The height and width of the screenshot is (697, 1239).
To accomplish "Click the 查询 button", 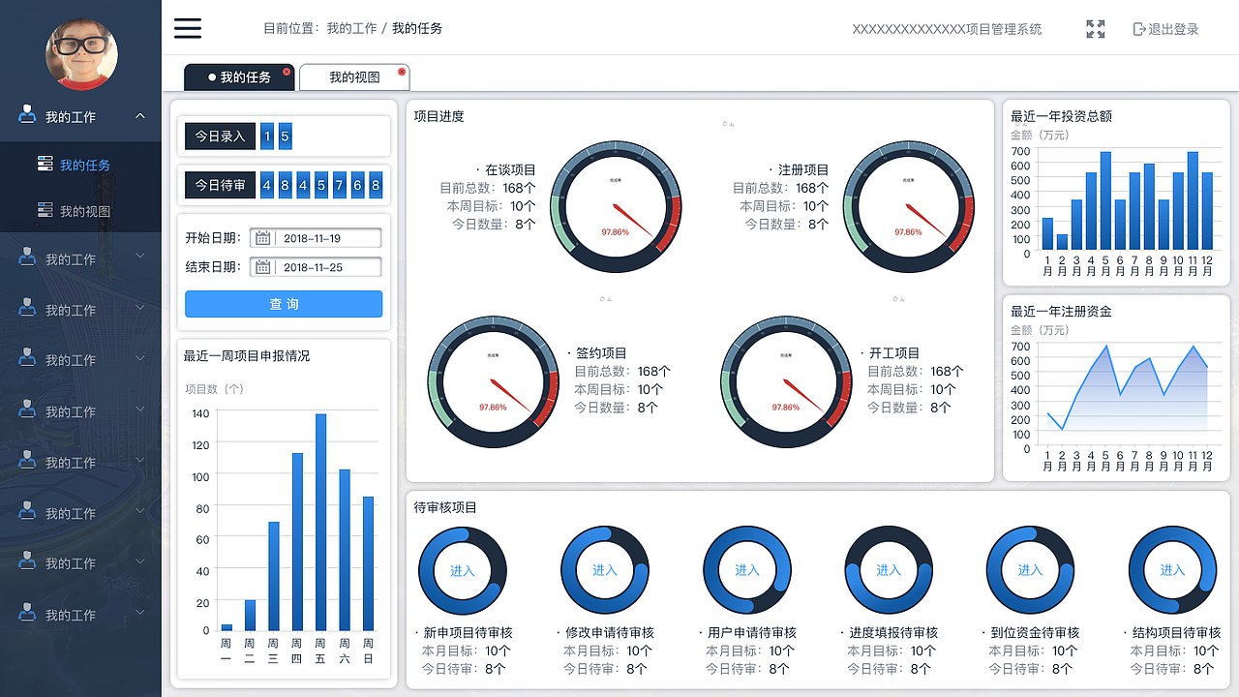I will (284, 304).
